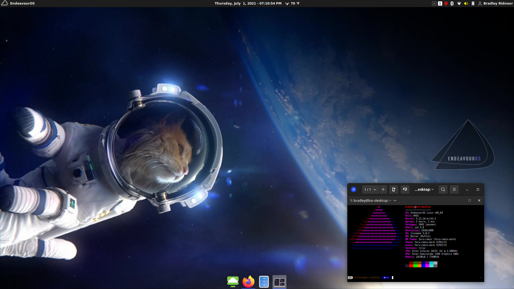Click the 'Resolution: 1920x1080' line

[419, 230]
